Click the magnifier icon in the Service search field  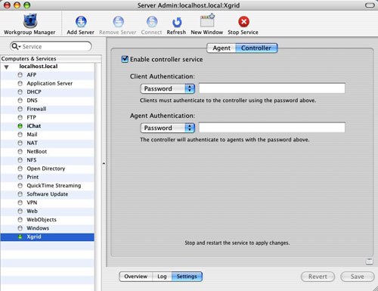coord(15,46)
